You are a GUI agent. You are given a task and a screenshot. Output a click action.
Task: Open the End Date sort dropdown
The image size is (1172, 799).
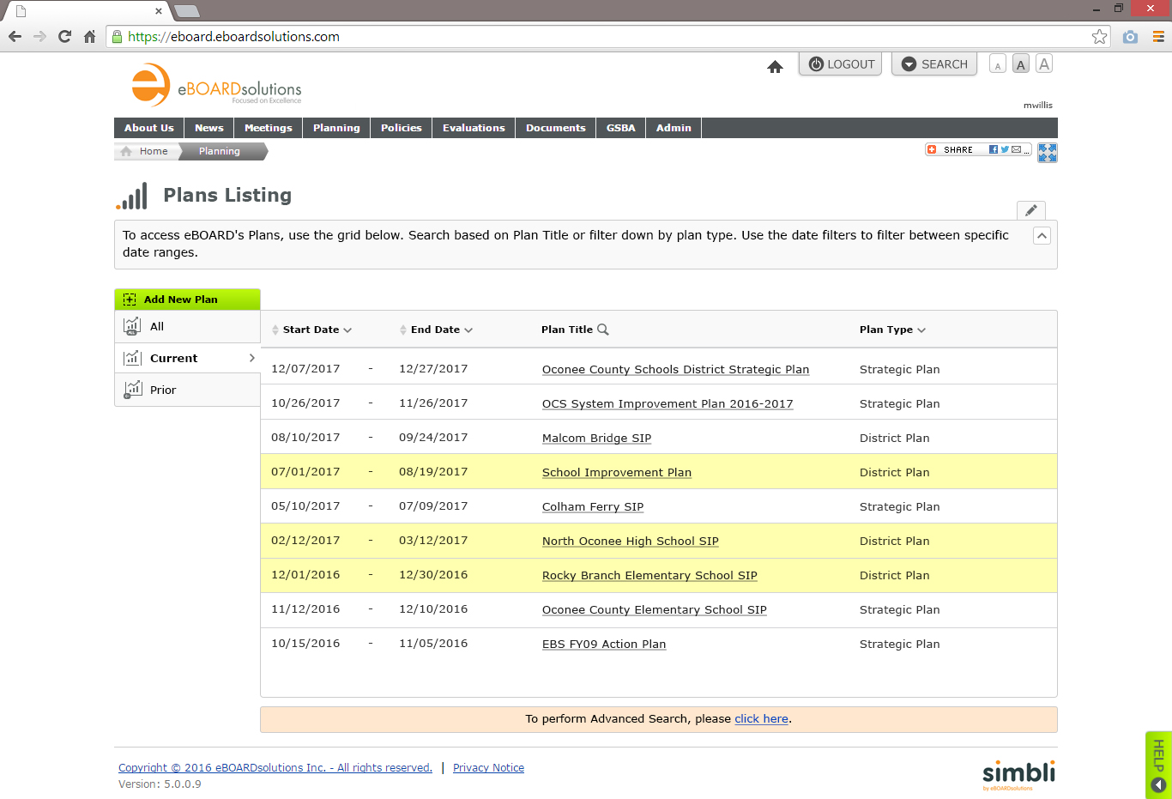point(467,329)
